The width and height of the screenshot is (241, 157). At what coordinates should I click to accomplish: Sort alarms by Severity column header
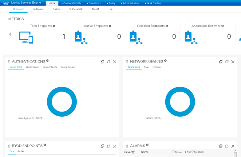(130, 152)
